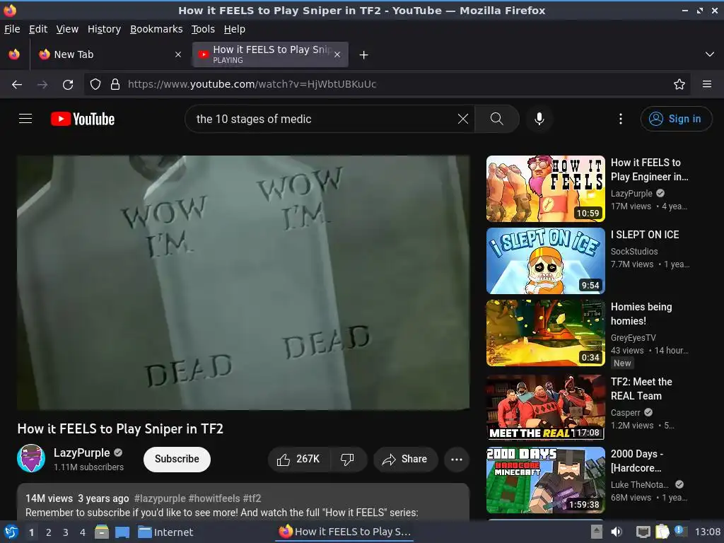Viewport: 724px width, 543px height.
Task: Open Homies being homies thumbnail
Action: [546, 333]
